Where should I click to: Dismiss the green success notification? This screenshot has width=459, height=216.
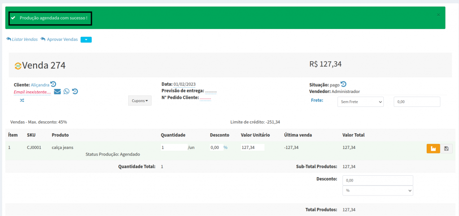pos(438,15)
